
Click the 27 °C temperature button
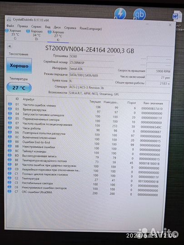pyautogui.click(x=19, y=88)
